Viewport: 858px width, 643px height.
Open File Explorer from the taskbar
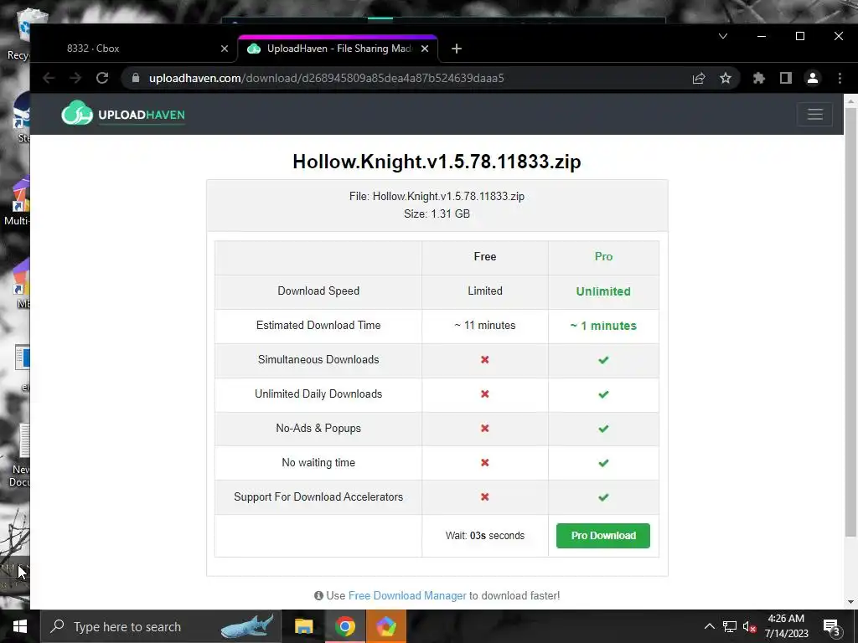(x=303, y=626)
